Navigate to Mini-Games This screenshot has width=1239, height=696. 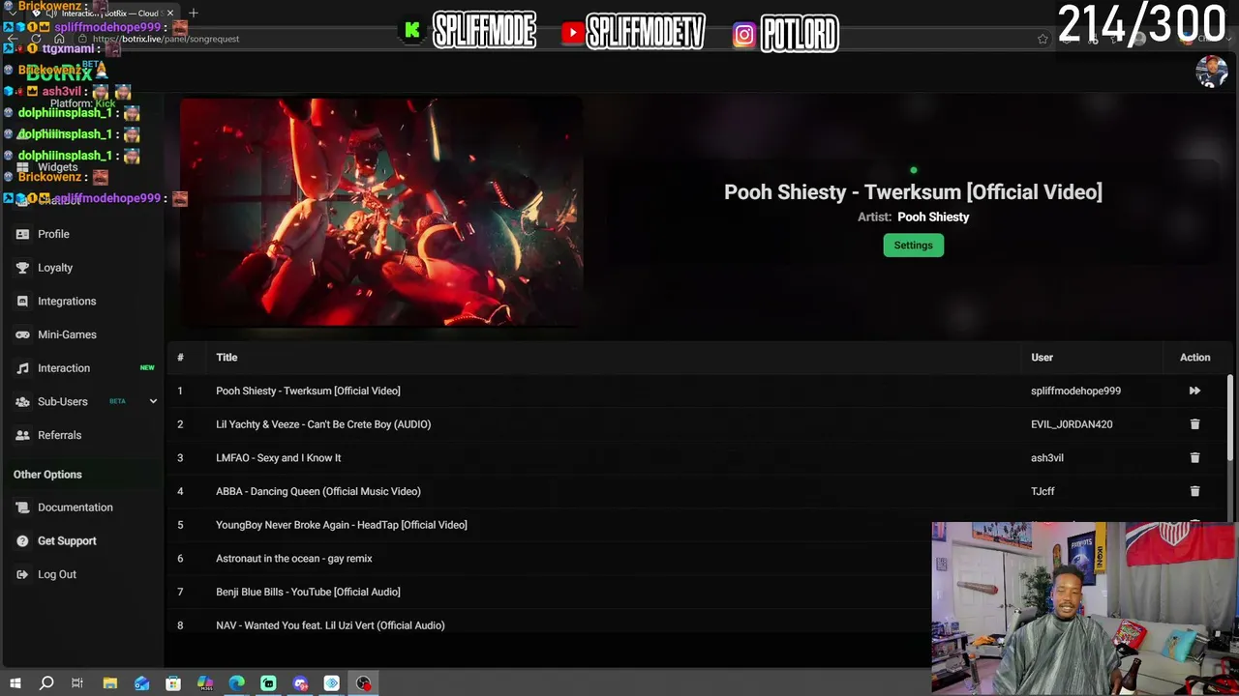pyautogui.click(x=67, y=334)
